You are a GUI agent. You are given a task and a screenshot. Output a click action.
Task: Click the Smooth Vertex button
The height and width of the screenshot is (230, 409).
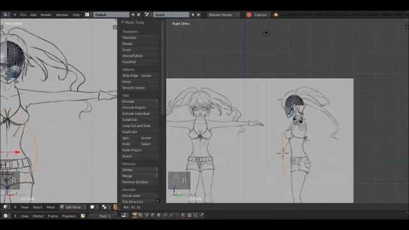(140, 88)
